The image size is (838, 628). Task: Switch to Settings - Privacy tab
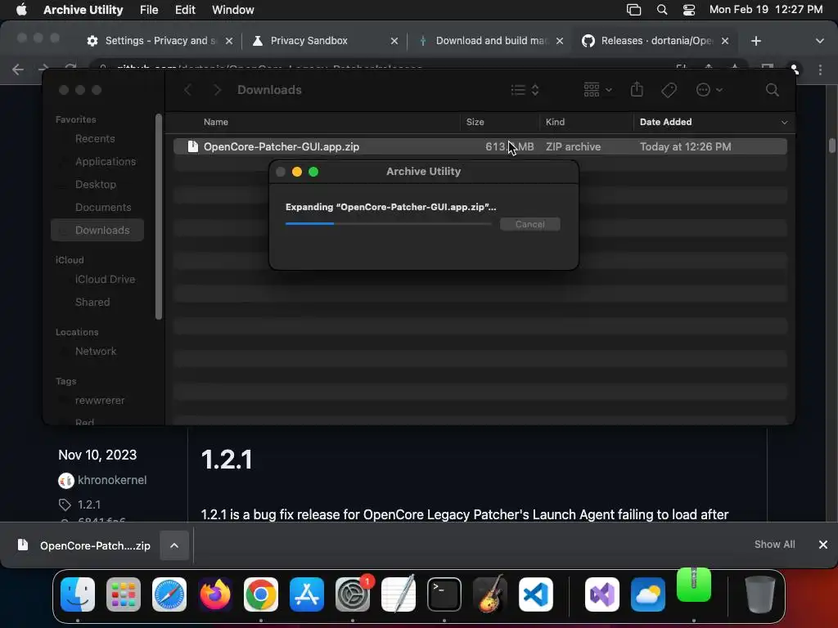pyautogui.click(x=160, y=41)
